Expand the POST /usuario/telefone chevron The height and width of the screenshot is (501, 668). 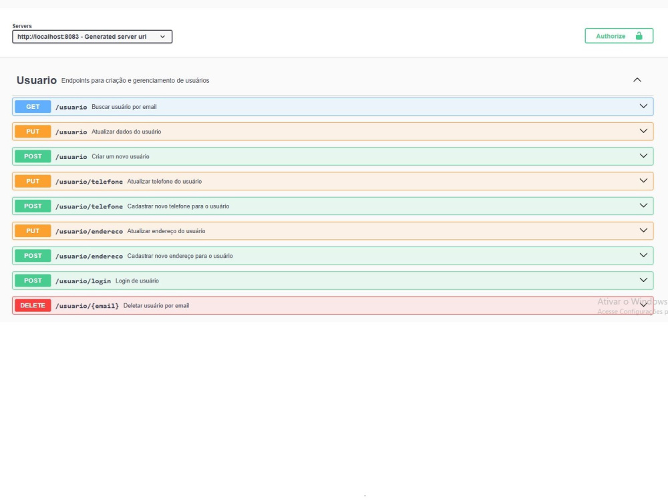(643, 206)
